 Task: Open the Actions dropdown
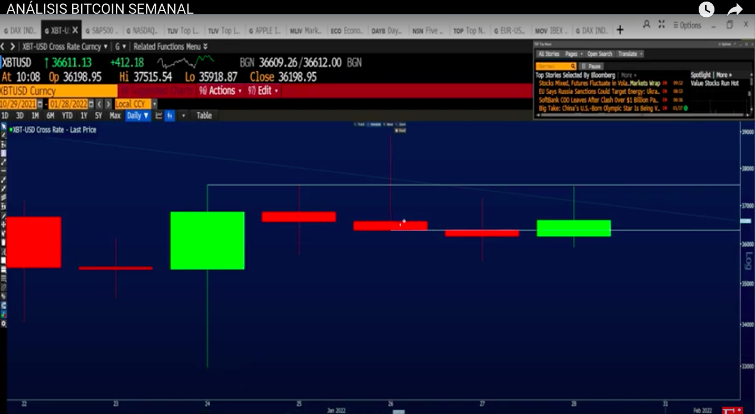pos(221,91)
